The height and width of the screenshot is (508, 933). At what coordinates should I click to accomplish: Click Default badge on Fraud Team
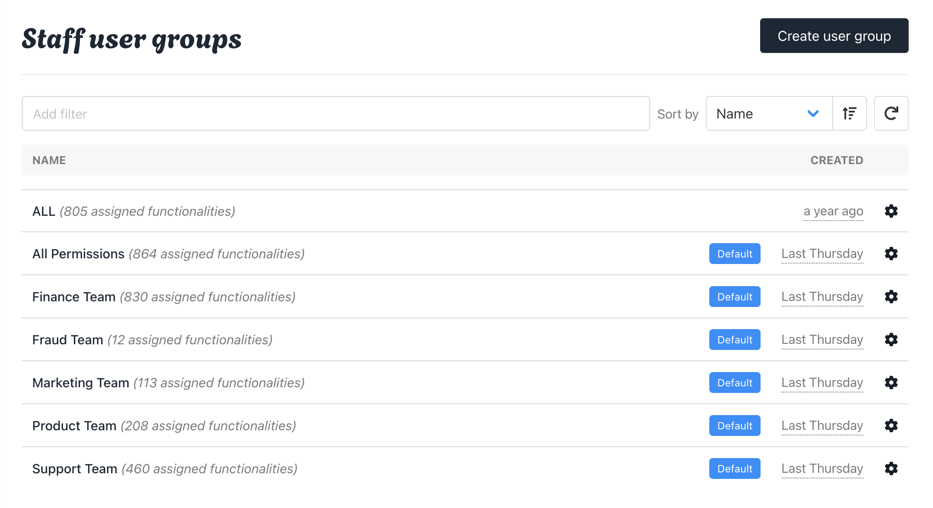pyautogui.click(x=734, y=340)
